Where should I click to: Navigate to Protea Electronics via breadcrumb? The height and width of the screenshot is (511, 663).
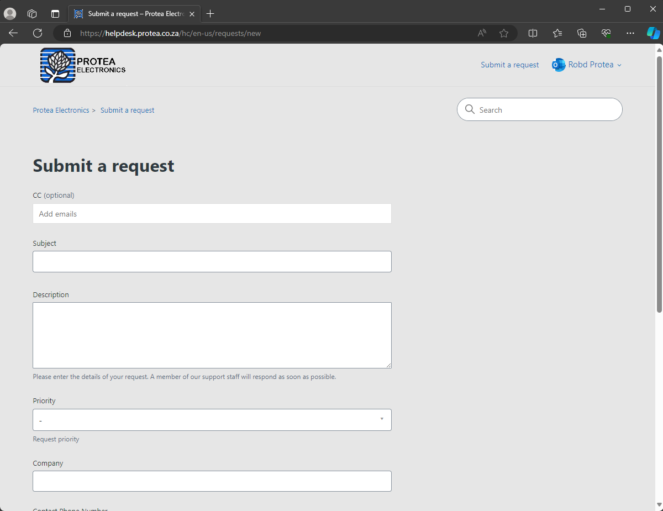[x=61, y=110]
